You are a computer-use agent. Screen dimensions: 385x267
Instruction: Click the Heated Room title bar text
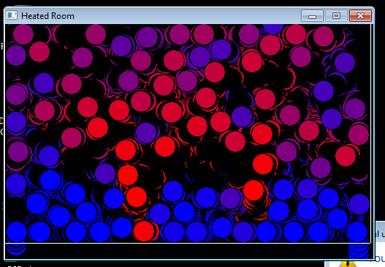[47, 16]
